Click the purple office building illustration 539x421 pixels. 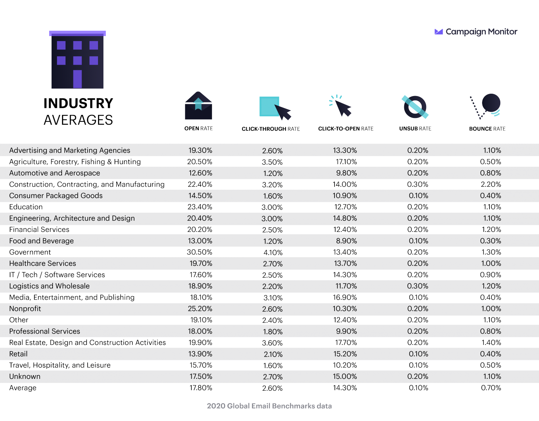click(77, 60)
